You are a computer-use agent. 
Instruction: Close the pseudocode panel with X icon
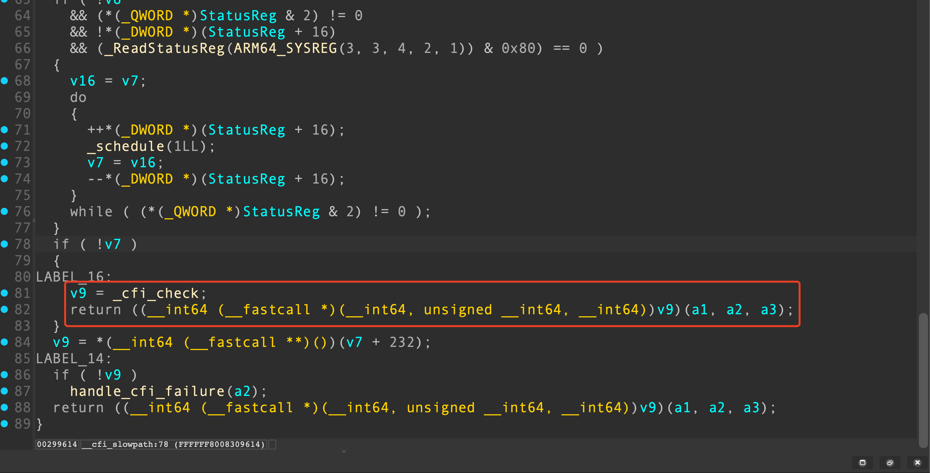tap(917, 463)
